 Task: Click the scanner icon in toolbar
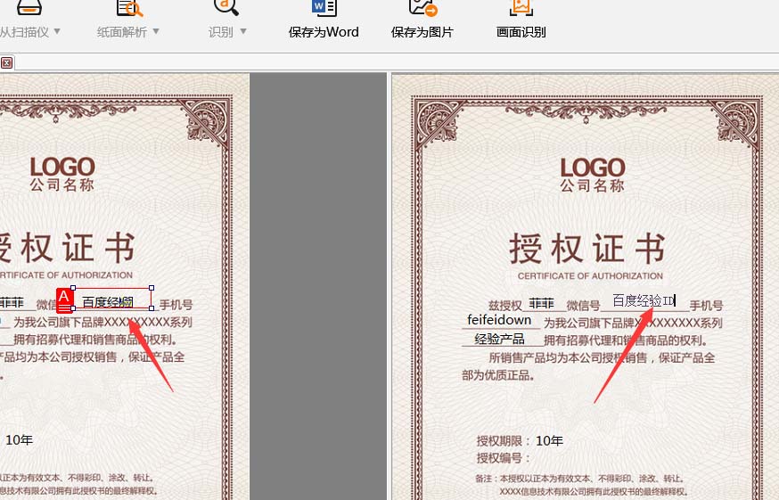point(29,7)
